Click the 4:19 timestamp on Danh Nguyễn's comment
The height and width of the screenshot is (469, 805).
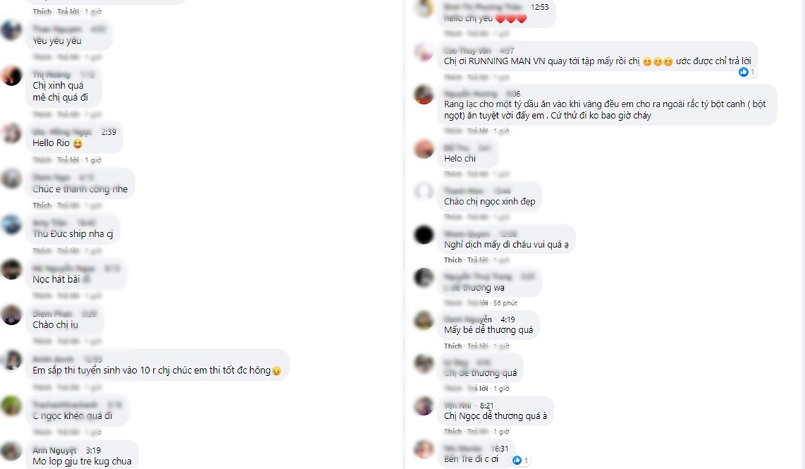pos(507,320)
